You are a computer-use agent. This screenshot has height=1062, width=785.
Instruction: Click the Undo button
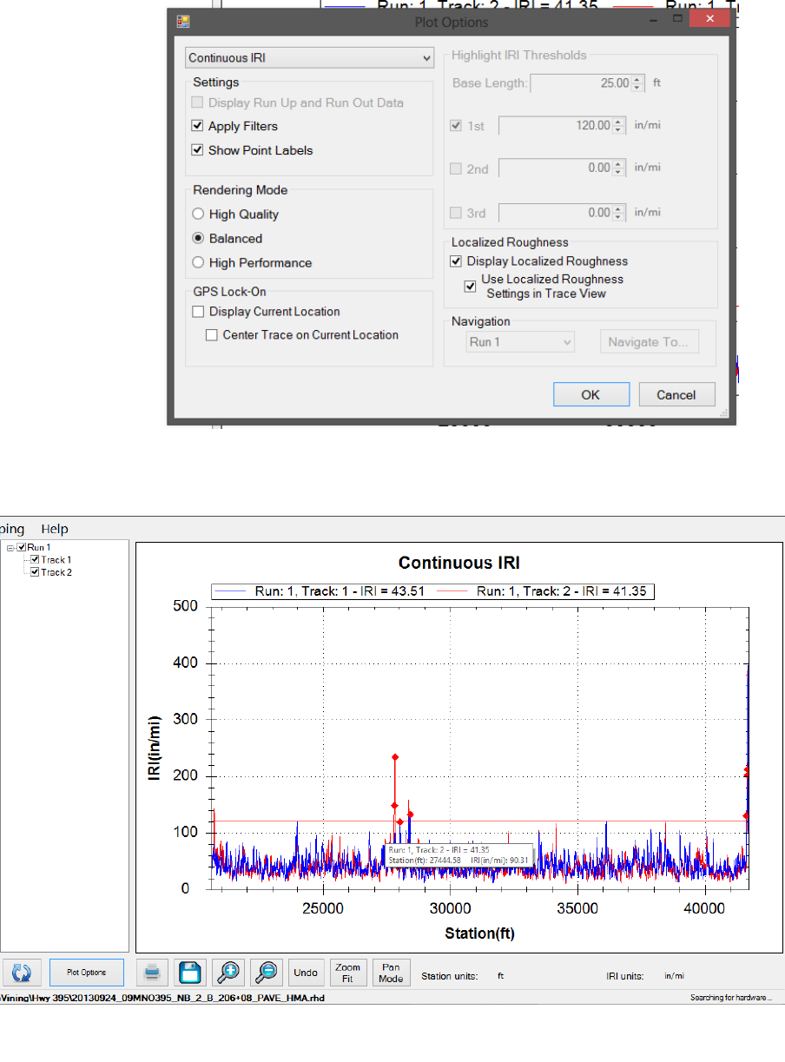[x=306, y=972]
